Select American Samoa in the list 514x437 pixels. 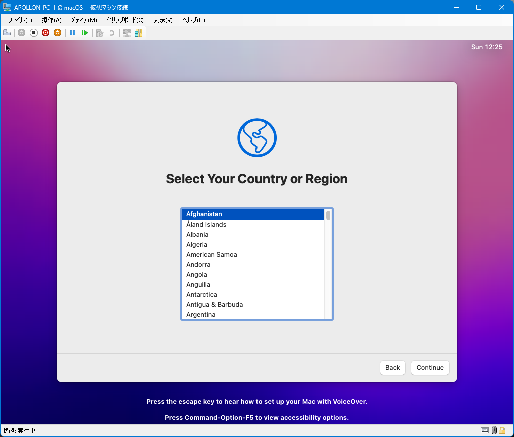253,255
